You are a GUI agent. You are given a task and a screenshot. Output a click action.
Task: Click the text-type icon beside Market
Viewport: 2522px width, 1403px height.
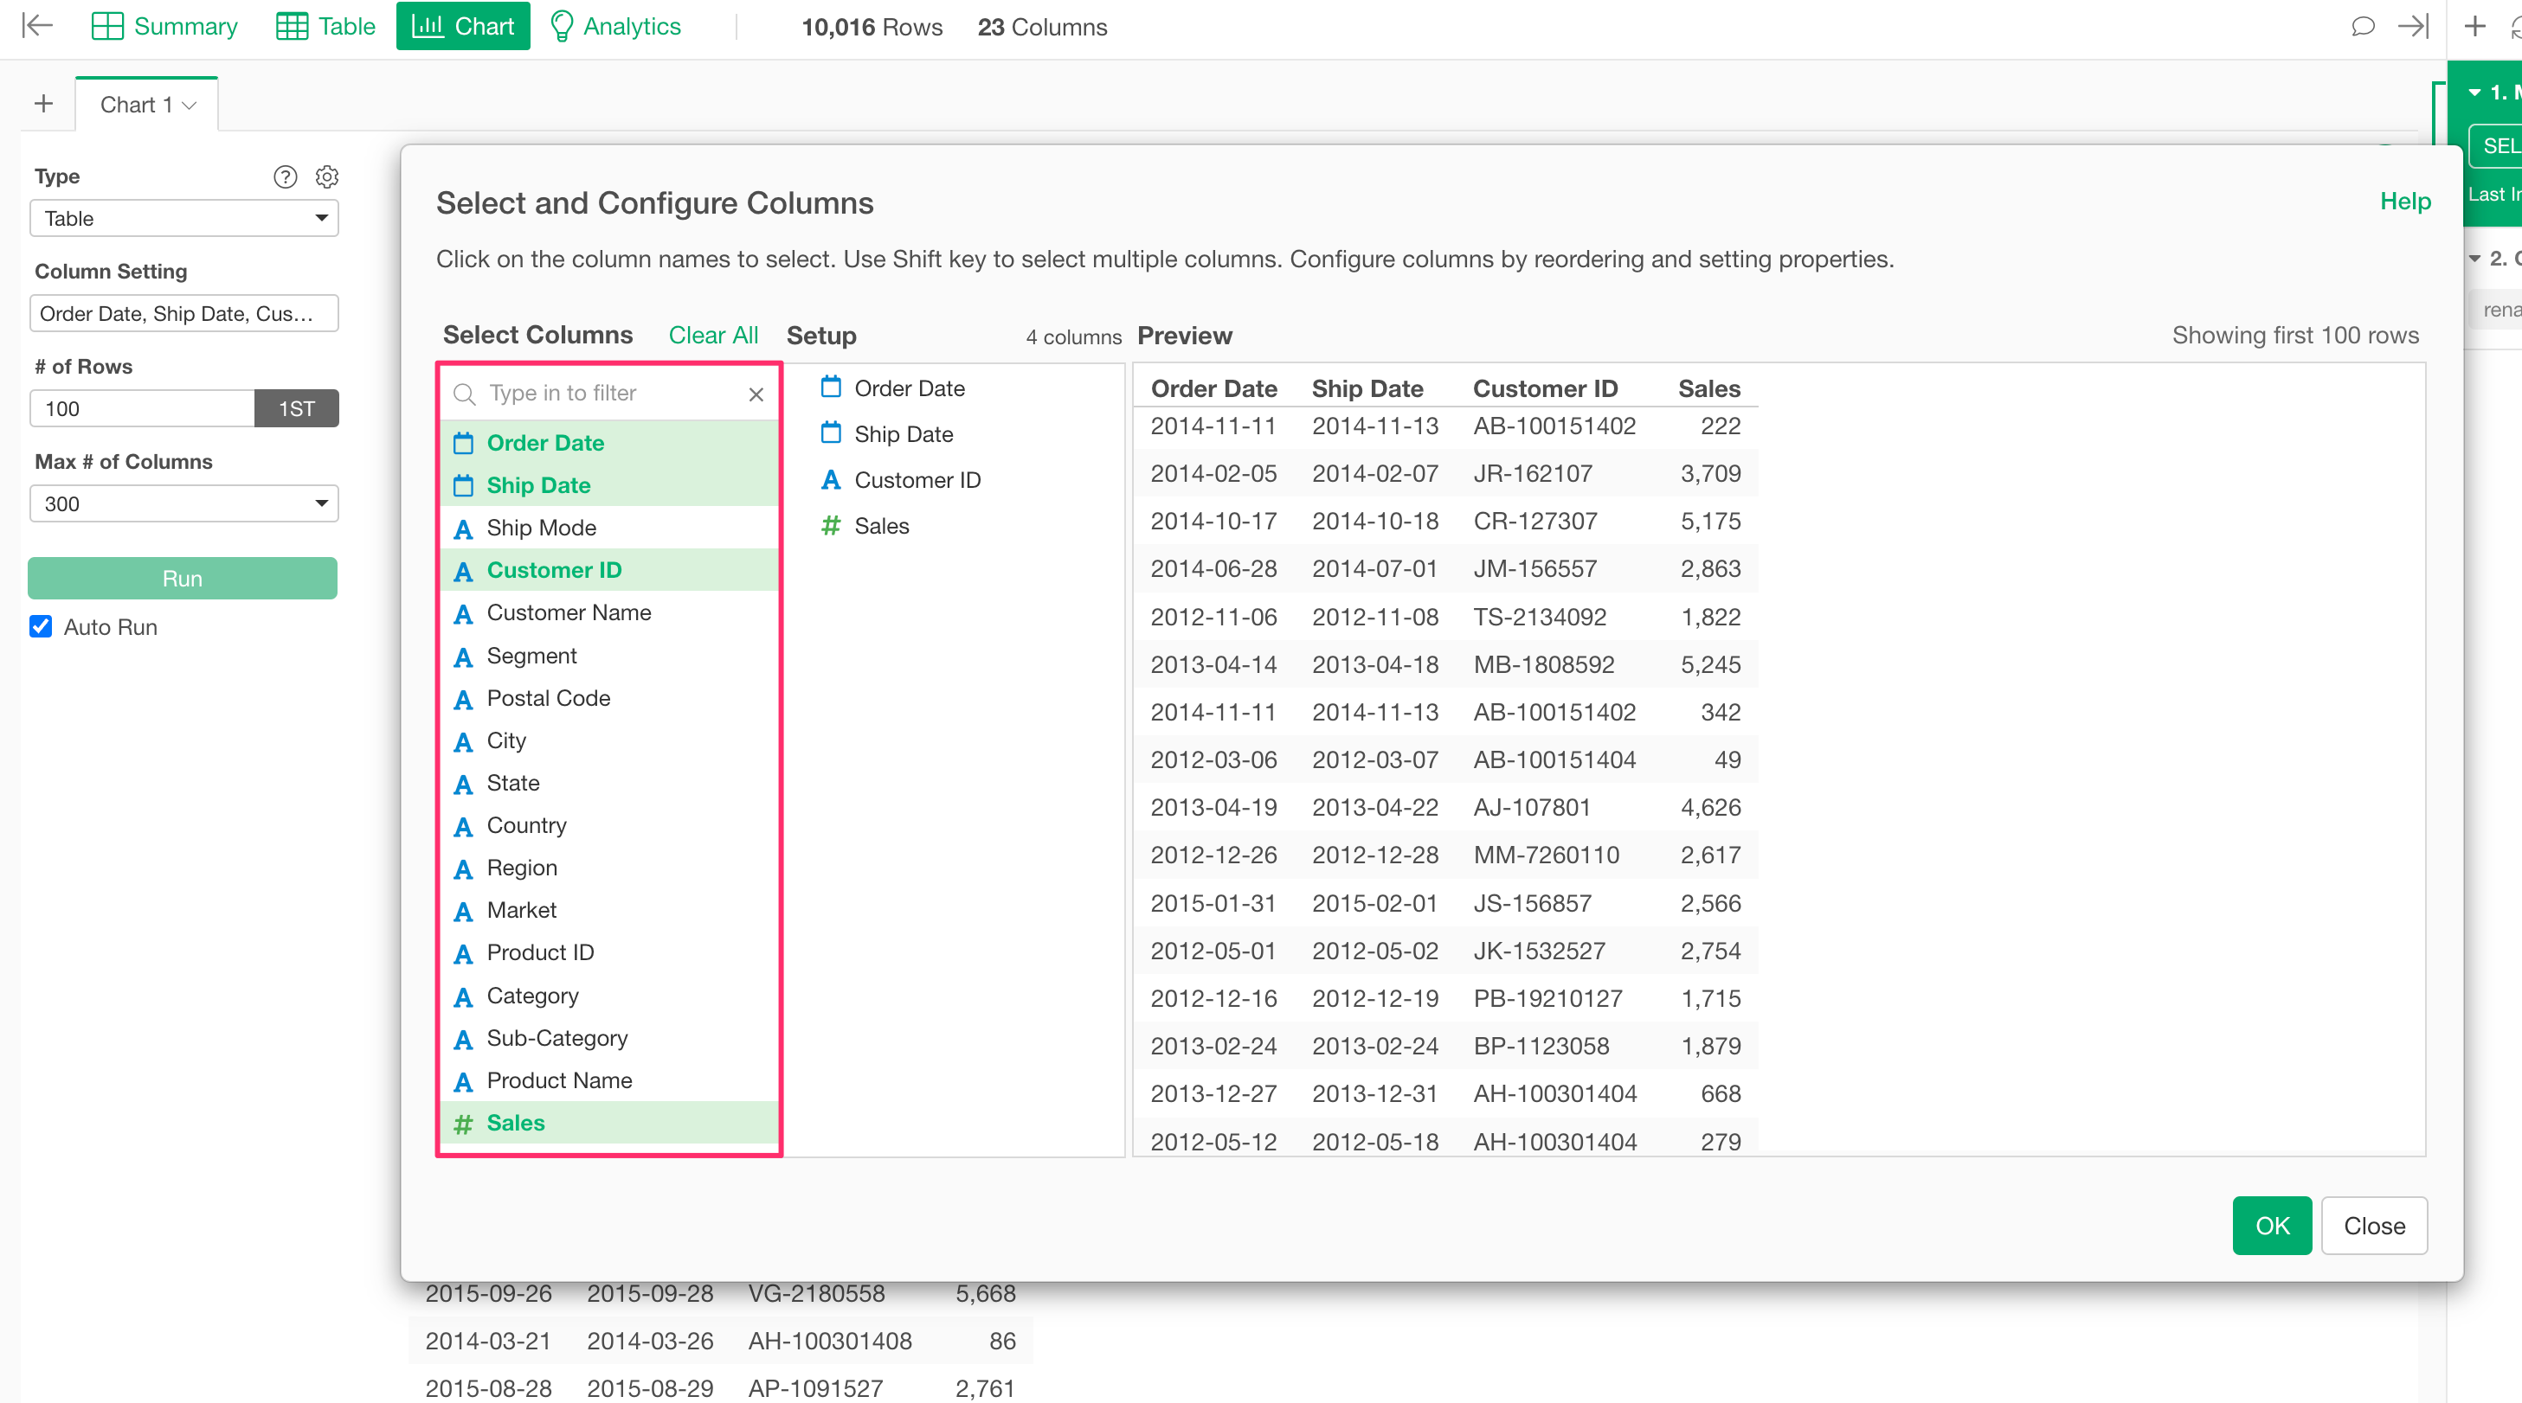(x=463, y=911)
